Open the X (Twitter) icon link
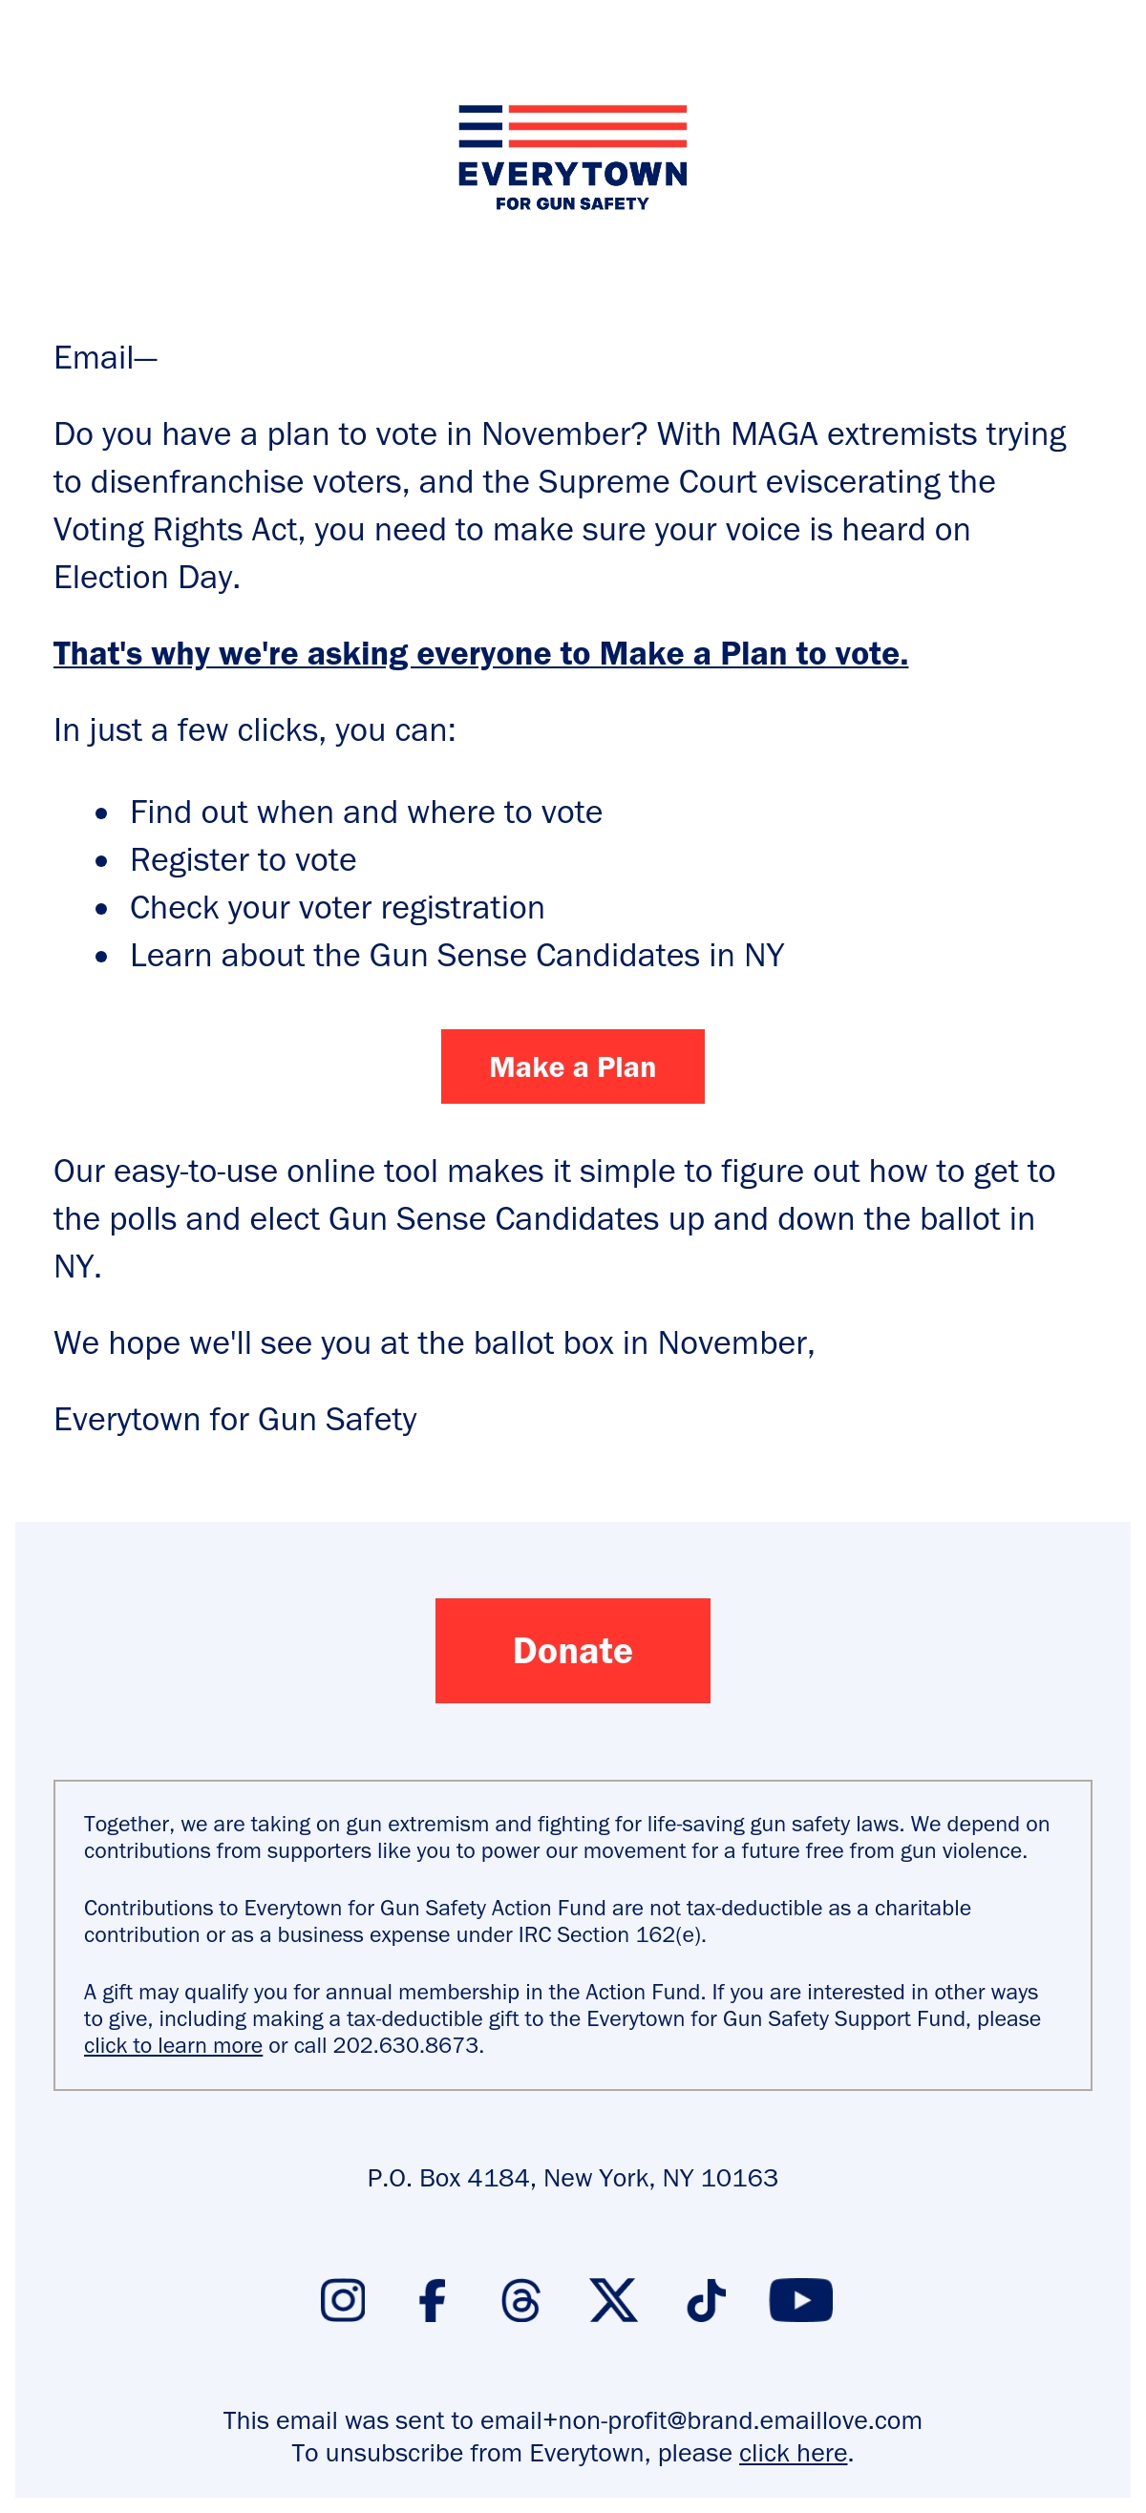1146x2513 pixels. (x=613, y=2299)
